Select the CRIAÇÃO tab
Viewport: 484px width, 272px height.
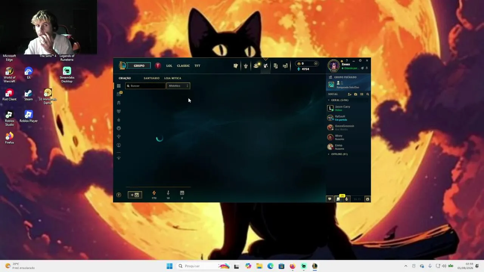(125, 78)
